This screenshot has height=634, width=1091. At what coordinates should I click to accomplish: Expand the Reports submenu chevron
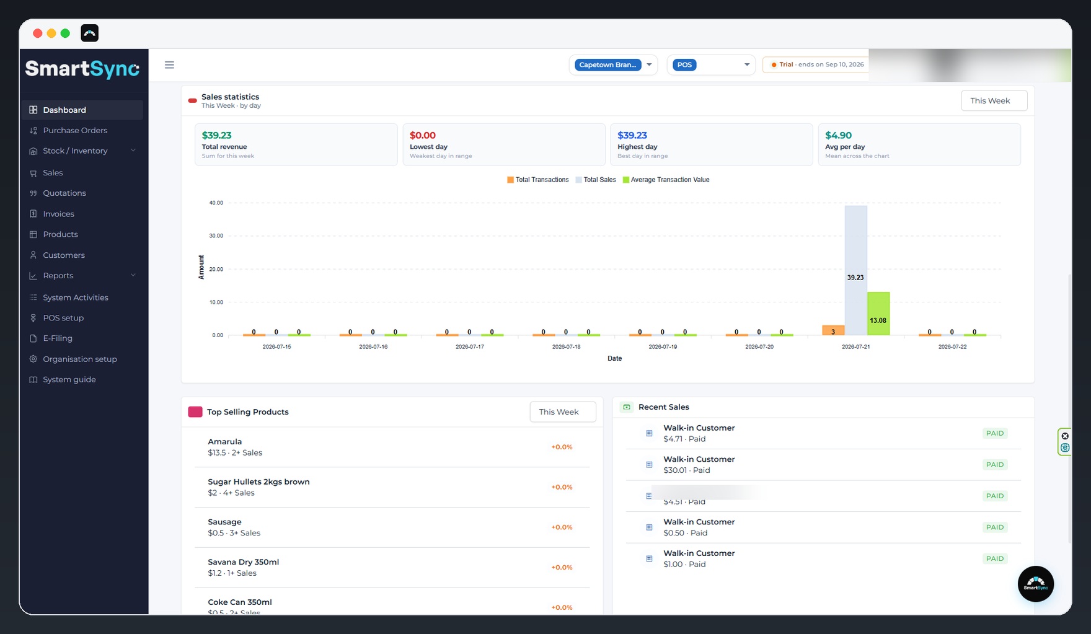click(133, 275)
